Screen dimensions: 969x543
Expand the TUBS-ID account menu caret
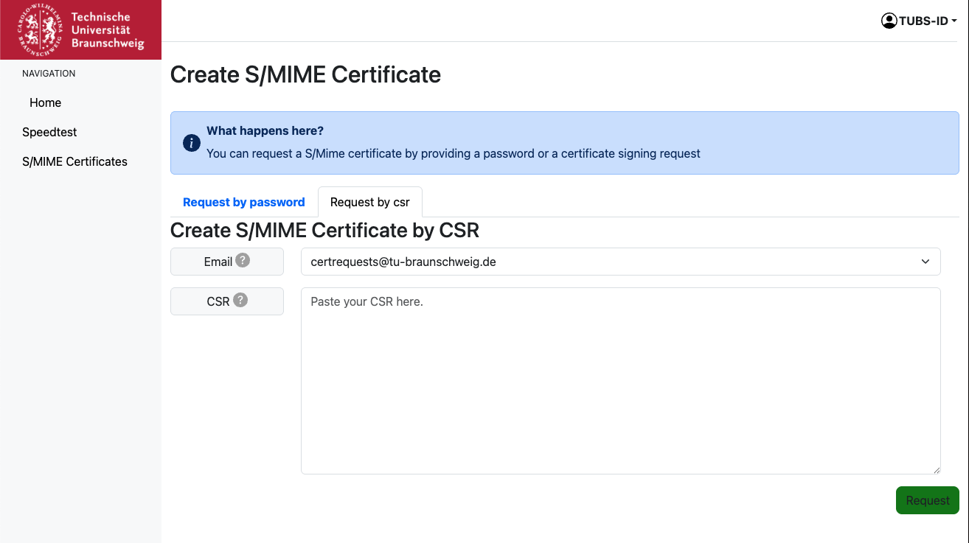point(954,21)
